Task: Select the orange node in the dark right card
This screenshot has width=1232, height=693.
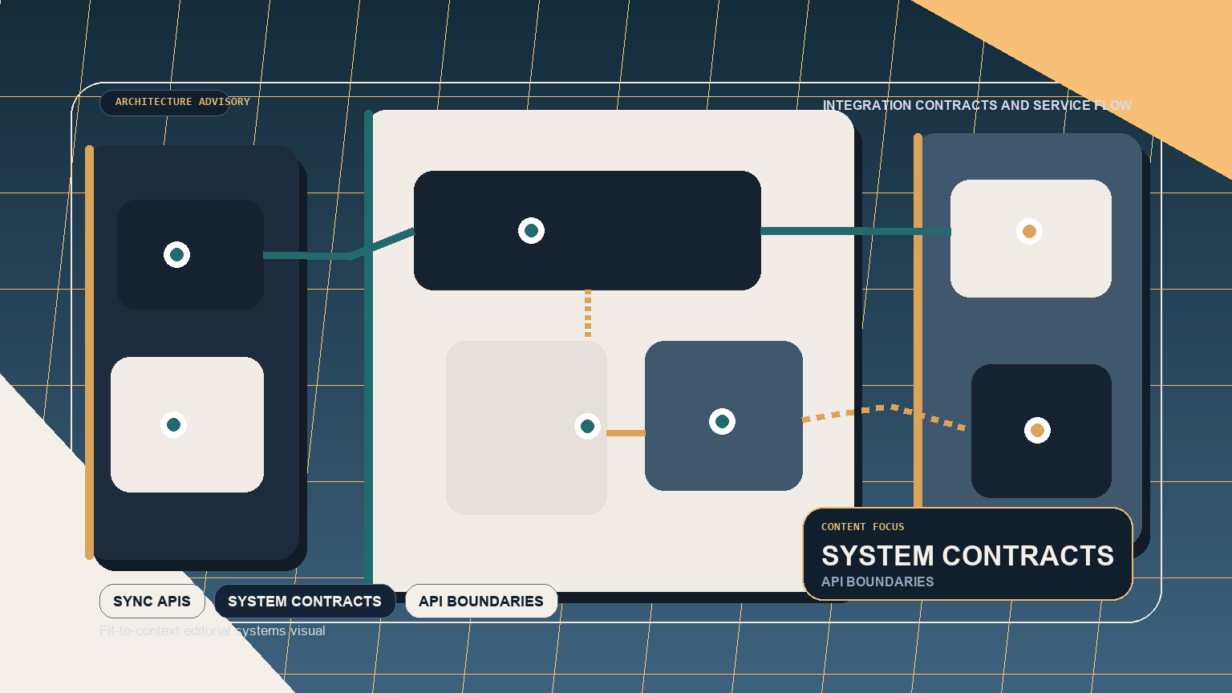Action: point(1039,431)
